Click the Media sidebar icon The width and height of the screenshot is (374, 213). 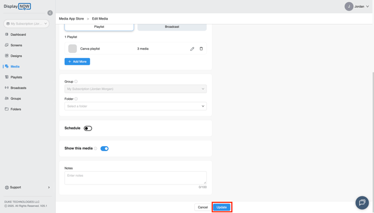[x=7, y=66]
